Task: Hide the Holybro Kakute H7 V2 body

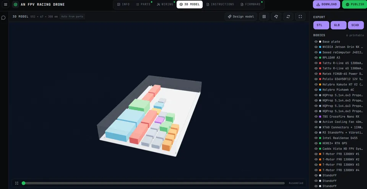Action: [316, 84]
